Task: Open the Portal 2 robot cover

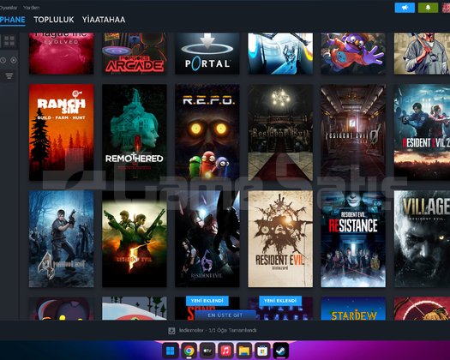Action: click(280, 53)
